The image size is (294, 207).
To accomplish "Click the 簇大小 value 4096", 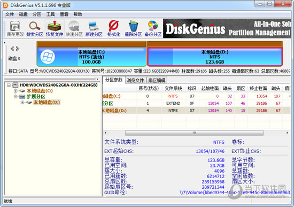I will (x=219, y=171).
